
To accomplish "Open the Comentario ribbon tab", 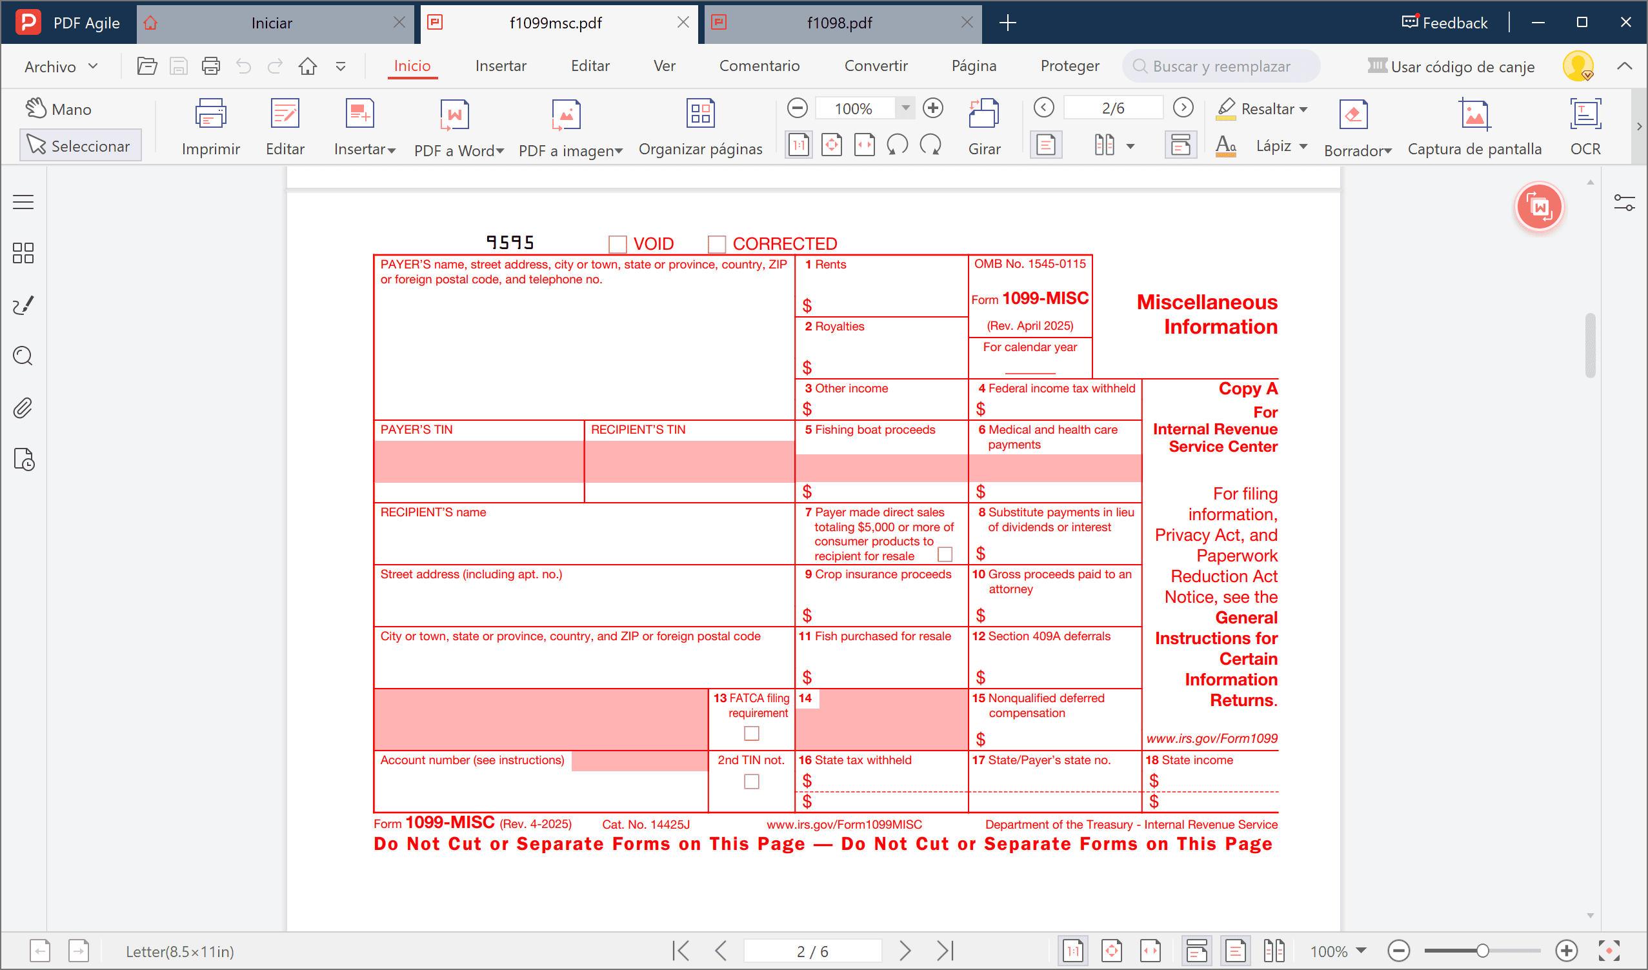I will 759,66.
